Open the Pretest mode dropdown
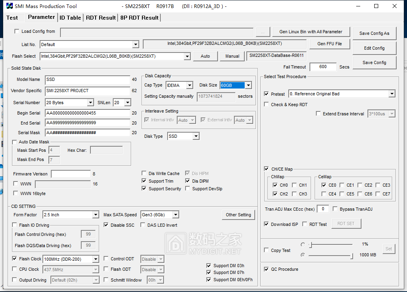The image size is (407, 292). click(392, 94)
